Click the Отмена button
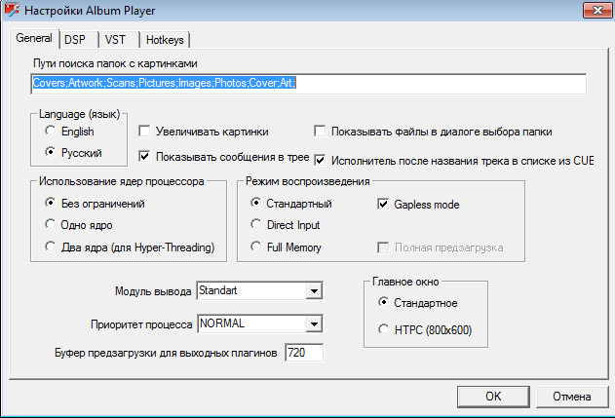This screenshot has height=418, width=615. 572,397
